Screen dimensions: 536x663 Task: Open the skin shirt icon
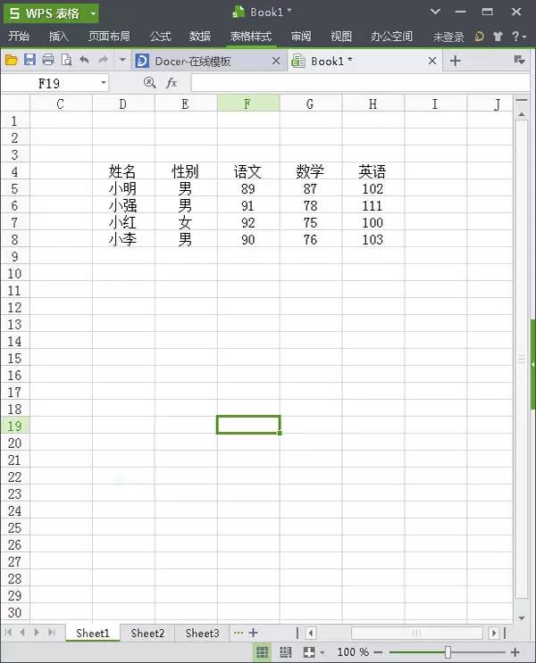point(498,37)
